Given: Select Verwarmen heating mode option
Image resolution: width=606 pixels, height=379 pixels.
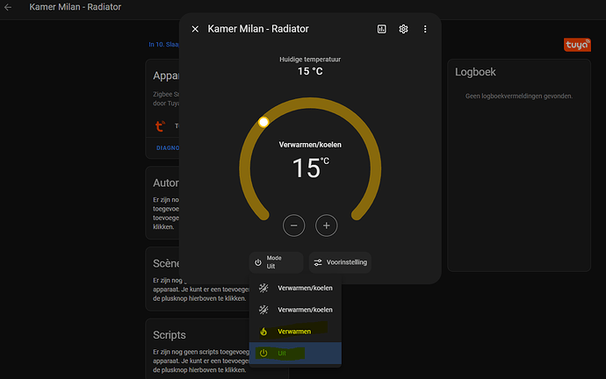Looking at the screenshot, I should click(x=295, y=332).
